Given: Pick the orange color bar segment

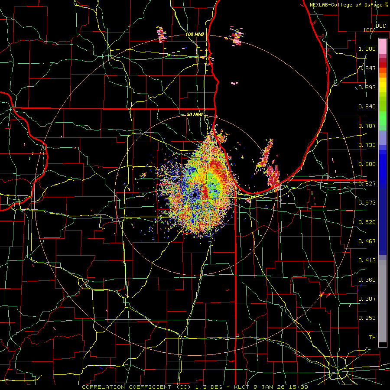Looking at the screenshot, I should [x=383, y=75].
